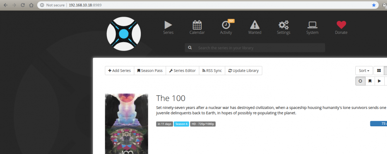Screen dimensions: 387x154
Task: Click the bookmark star icon
Action: pyautogui.click(x=374, y=5)
